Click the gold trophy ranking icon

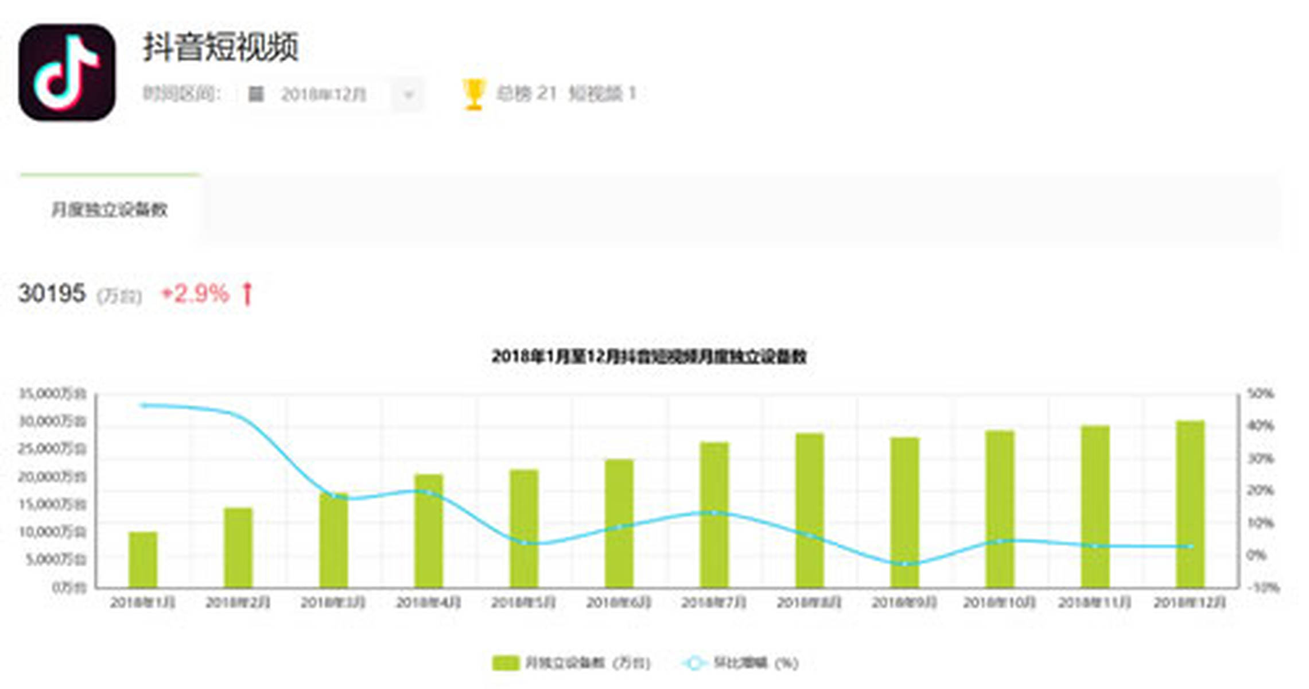(473, 94)
